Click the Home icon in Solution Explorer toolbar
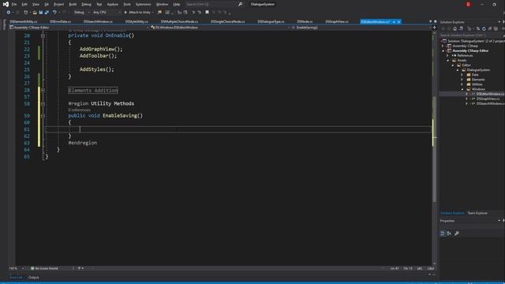 tap(454, 28)
